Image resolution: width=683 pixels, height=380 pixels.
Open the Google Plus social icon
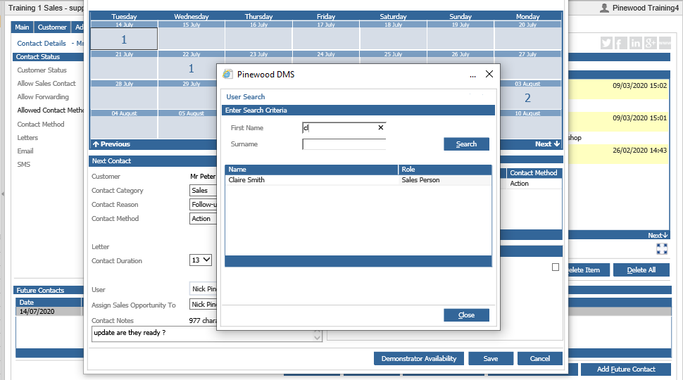tap(651, 43)
